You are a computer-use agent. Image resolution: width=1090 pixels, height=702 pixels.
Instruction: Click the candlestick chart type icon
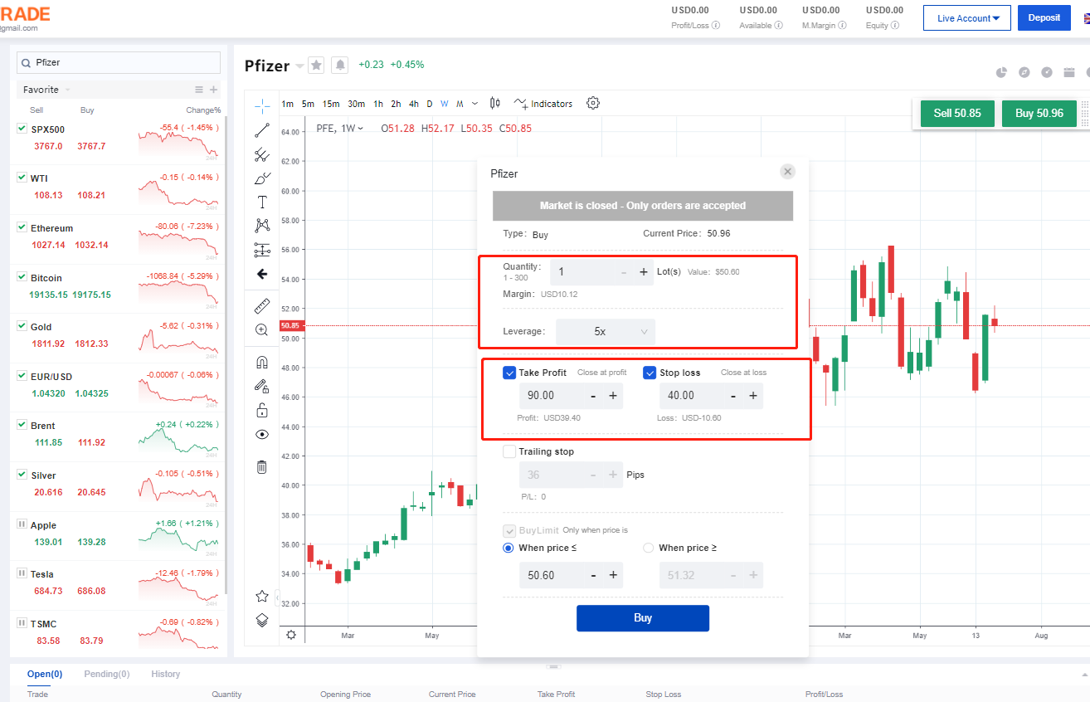[495, 104]
